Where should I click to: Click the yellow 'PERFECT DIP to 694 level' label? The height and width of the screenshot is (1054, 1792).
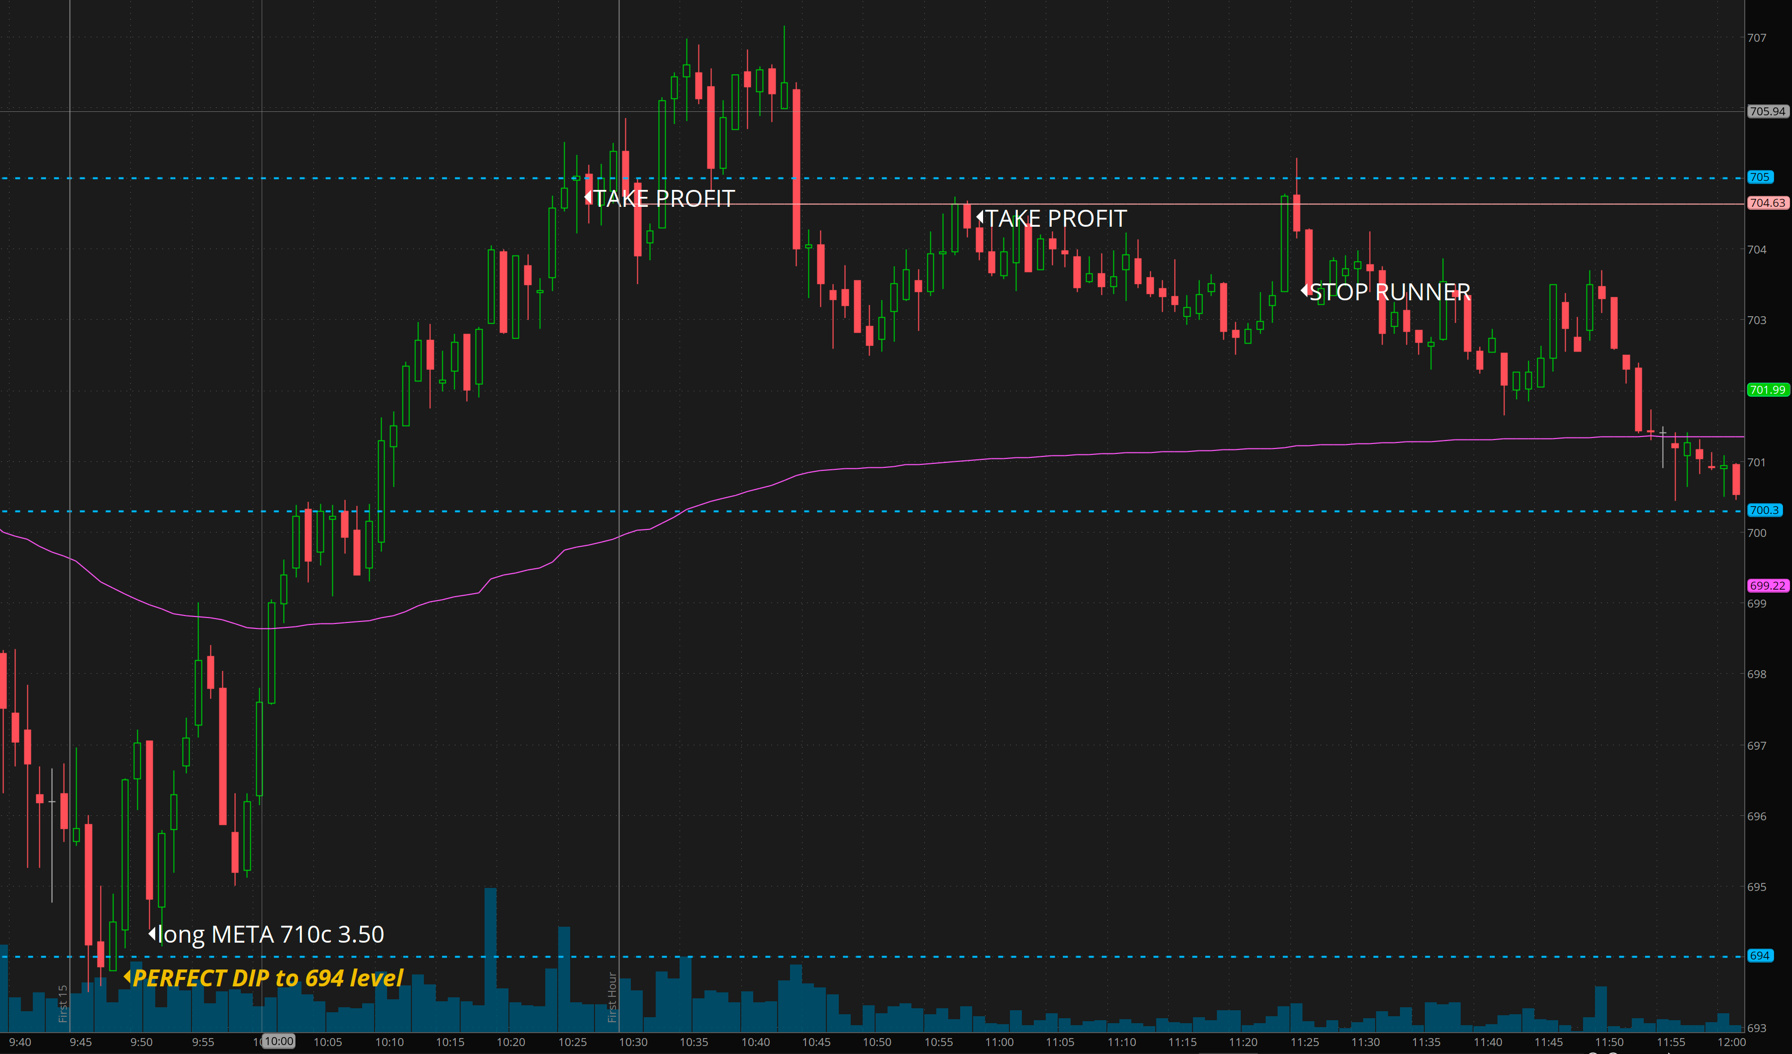pos(267,978)
